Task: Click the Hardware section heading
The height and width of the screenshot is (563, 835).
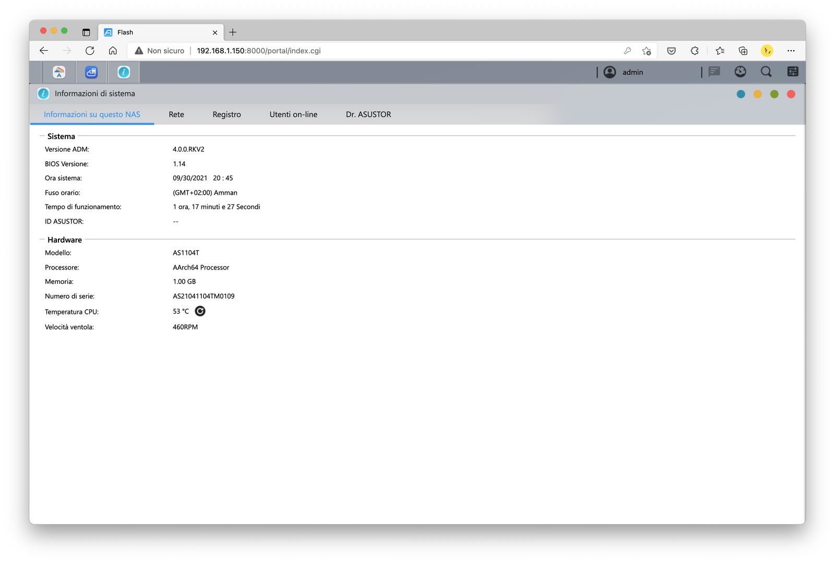Action: (x=65, y=240)
